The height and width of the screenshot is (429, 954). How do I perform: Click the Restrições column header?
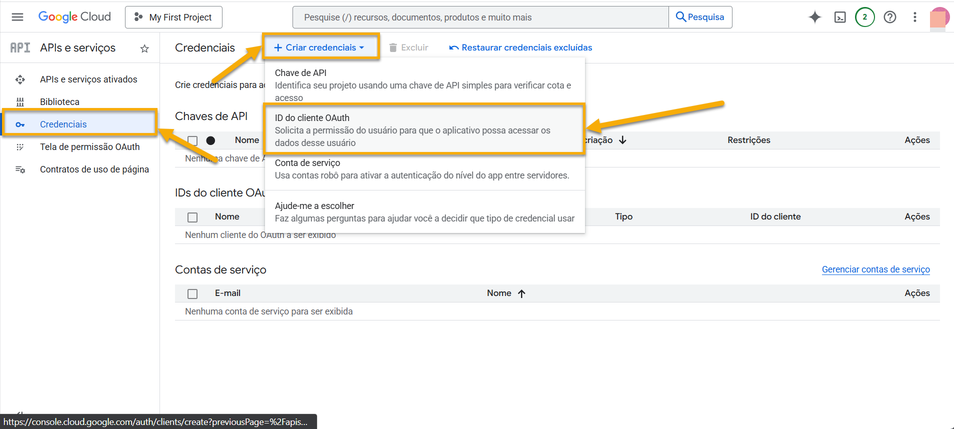point(749,140)
